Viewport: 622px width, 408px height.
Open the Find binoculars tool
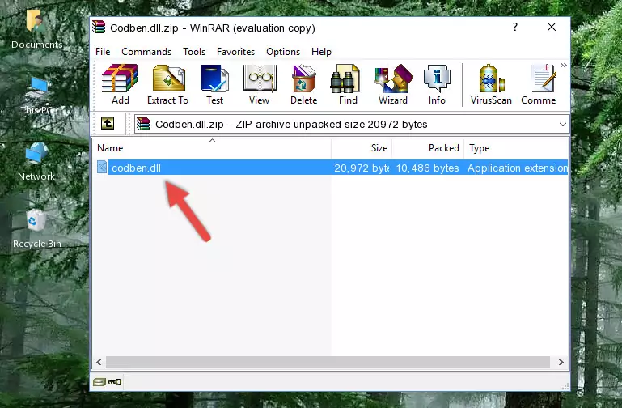pos(348,84)
